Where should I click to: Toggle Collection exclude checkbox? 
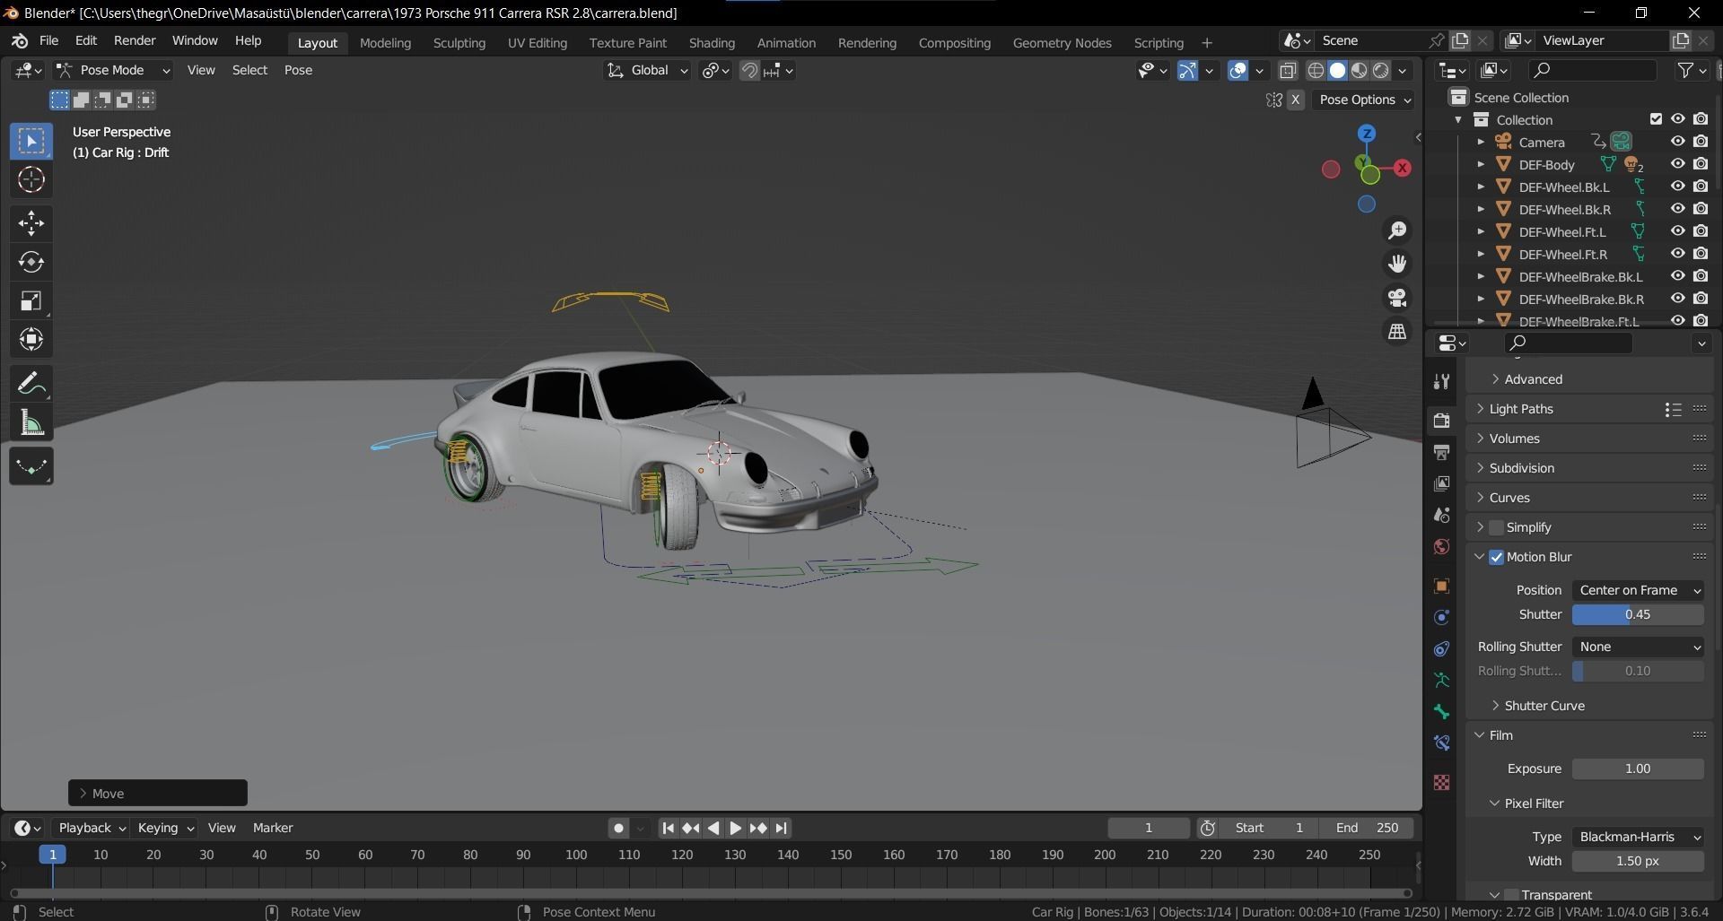pos(1656,119)
